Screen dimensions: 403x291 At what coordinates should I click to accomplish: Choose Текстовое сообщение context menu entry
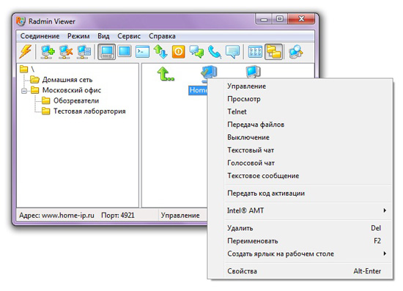tap(300, 176)
